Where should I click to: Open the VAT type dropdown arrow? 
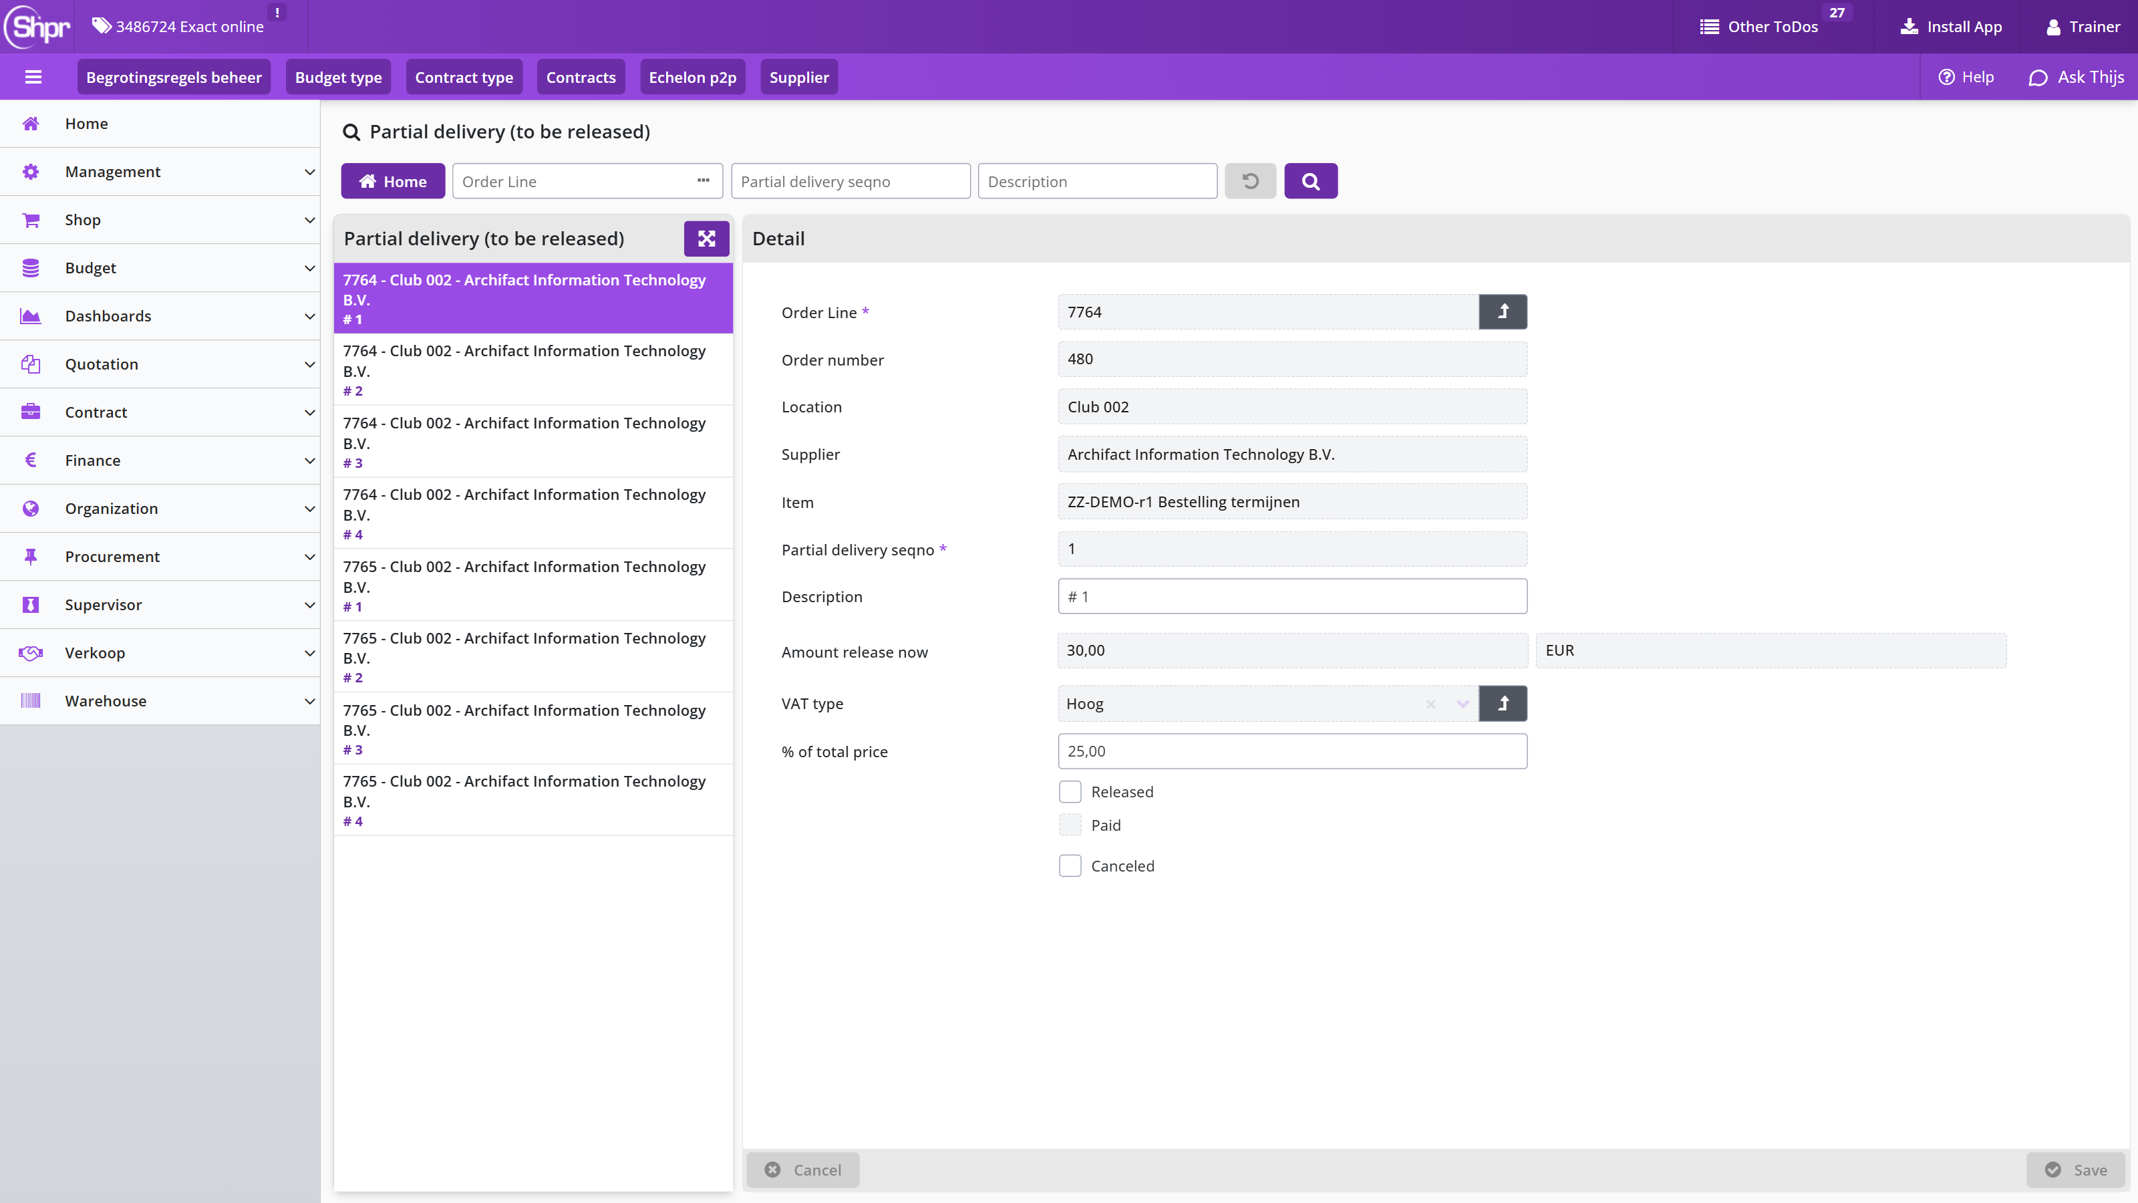coord(1463,704)
